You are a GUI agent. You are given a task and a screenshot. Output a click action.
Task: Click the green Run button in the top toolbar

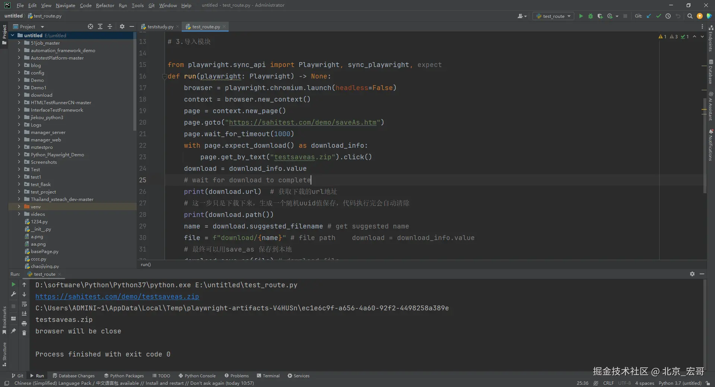coord(581,16)
